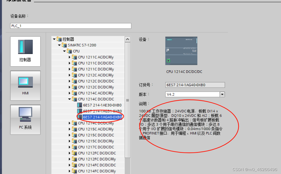Select order number 6ES7 214-1AE30-0XB0
The image size is (281, 174).
coord(102,105)
